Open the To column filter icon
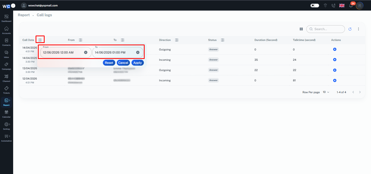The image size is (371, 174). point(123,40)
